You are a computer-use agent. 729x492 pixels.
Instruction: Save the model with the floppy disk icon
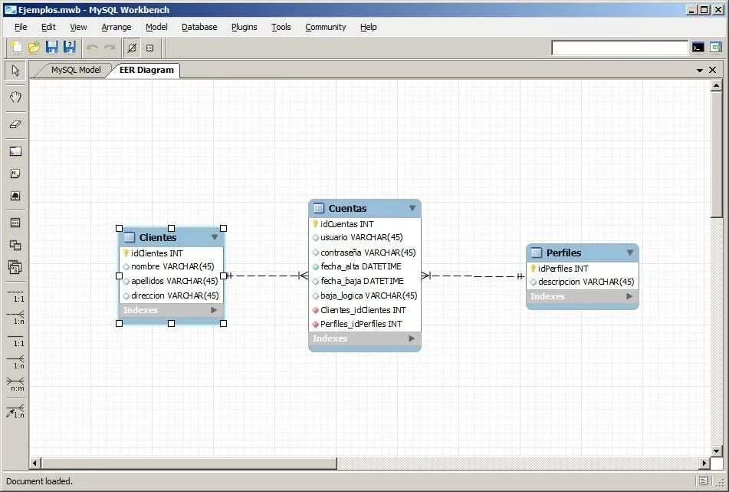(51, 48)
